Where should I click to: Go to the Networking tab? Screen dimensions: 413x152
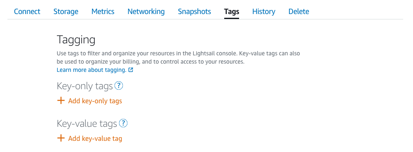point(146,12)
